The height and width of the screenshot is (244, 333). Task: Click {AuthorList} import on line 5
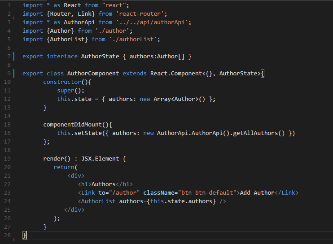(67, 39)
